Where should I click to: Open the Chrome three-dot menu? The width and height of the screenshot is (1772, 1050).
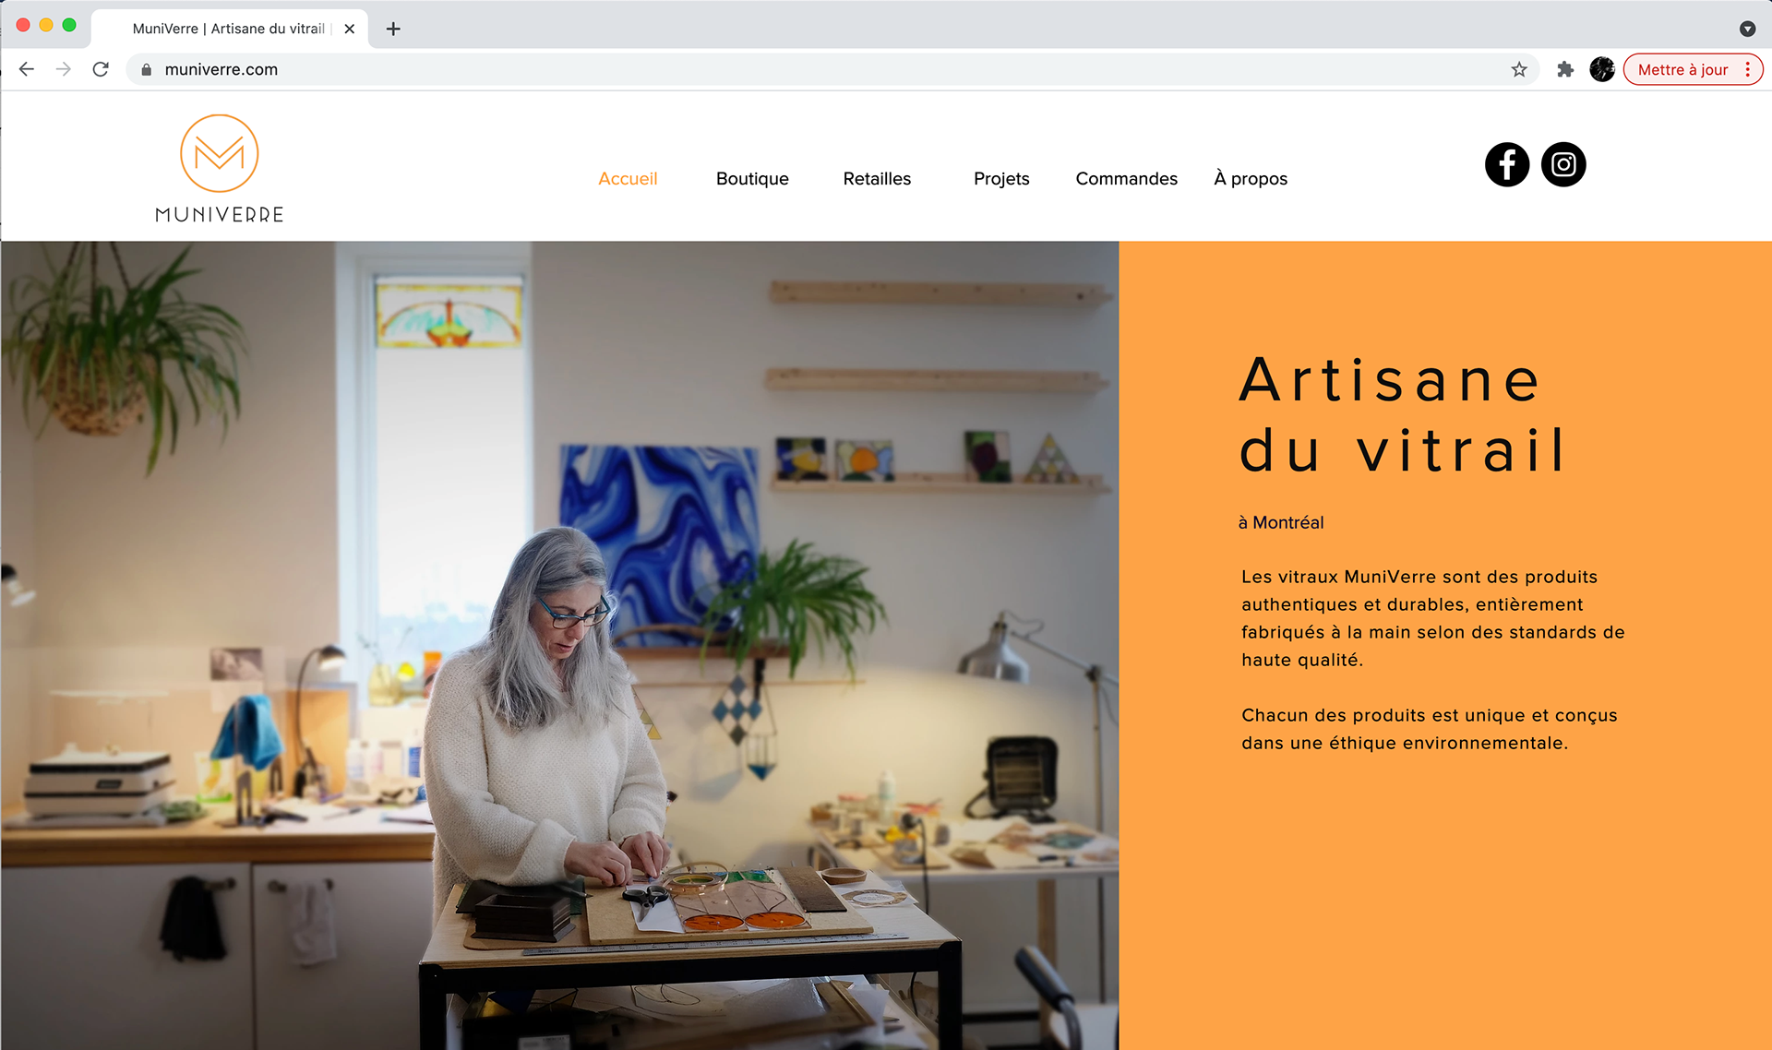coord(1747,69)
